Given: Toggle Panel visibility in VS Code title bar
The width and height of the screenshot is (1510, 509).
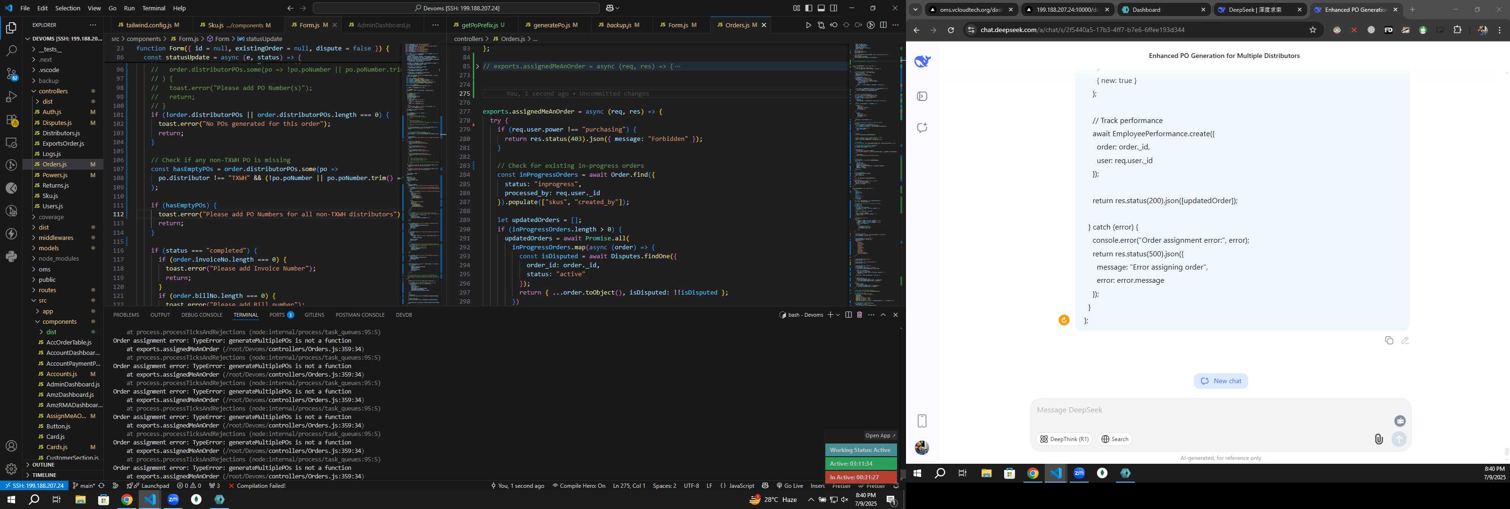Looking at the screenshot, I should point(821,8).
